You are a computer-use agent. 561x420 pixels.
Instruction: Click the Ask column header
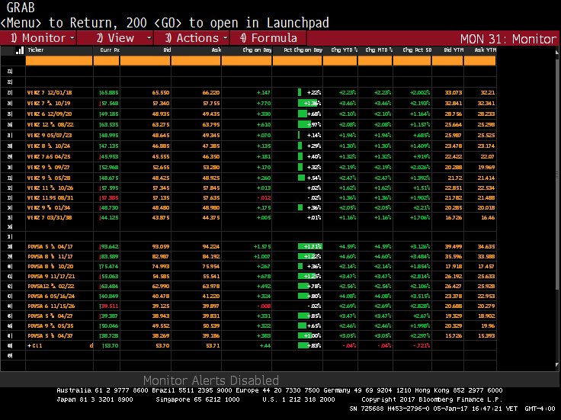(x=216, y=50)
